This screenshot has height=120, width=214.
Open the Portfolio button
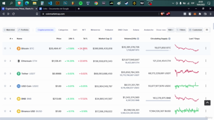[23, 30]
